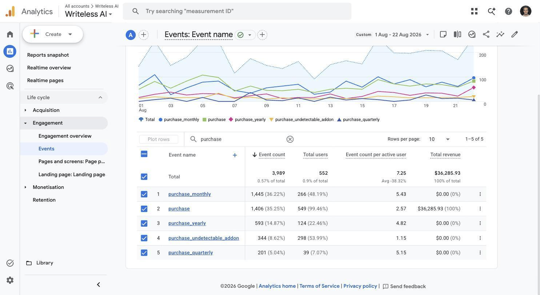Open Realtime overview

49,68
